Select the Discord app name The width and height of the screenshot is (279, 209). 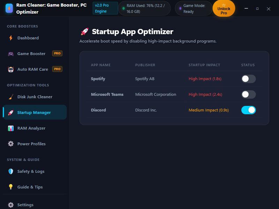click(x=98, y=110)
